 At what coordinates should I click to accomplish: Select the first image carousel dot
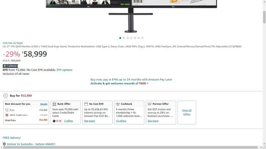tap(120, 38)
